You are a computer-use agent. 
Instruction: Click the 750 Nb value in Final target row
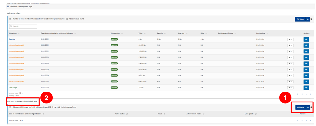coord(141,88)
